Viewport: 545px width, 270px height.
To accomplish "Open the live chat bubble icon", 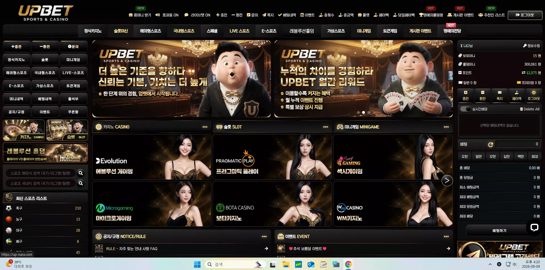I will [534, 227].
